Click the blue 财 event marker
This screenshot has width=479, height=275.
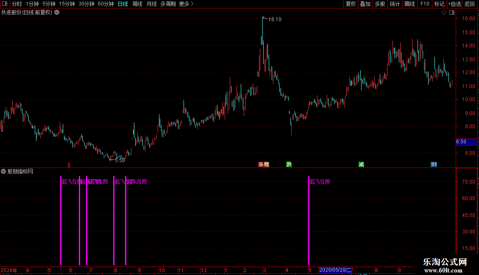tap(434, 164)
